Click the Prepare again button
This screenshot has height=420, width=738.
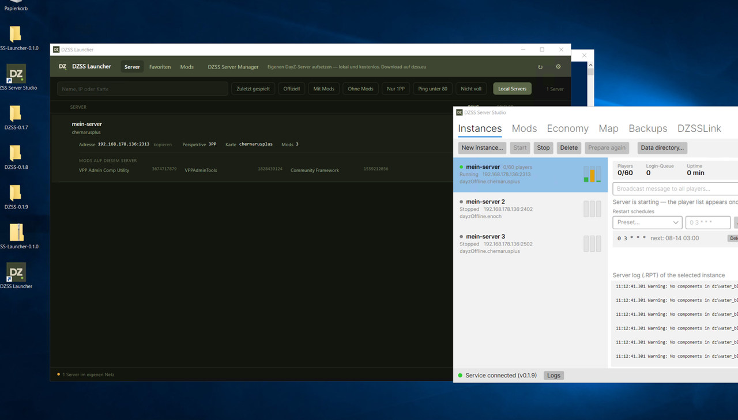point(607,147)
